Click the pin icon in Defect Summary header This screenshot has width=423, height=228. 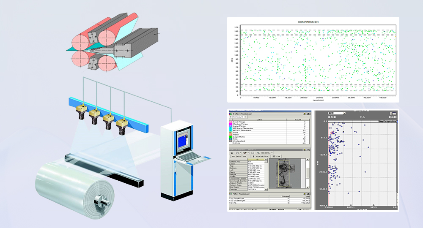coord(305,114)
